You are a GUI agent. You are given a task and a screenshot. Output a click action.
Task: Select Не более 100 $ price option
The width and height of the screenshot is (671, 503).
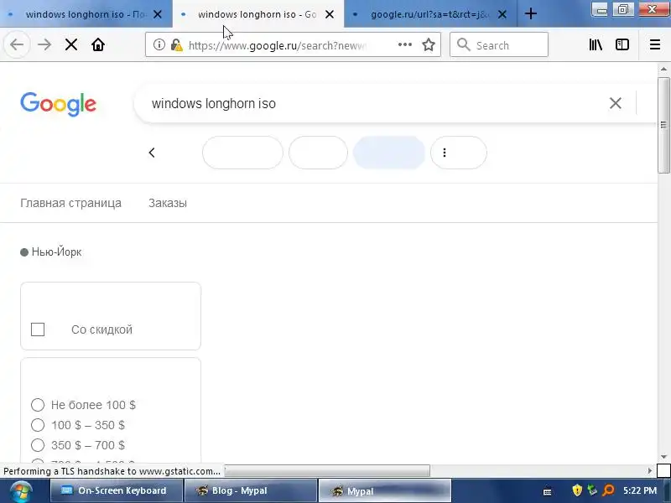pyautogui.click(x=38, y=405)
